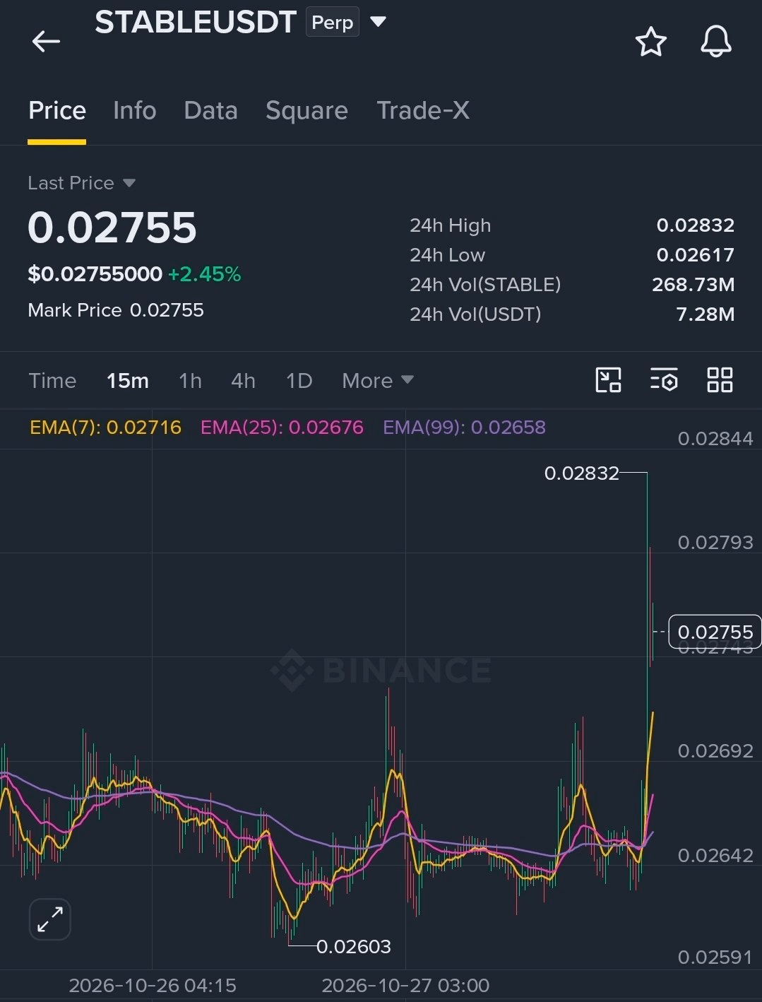This screenshot has height=1002, width=762.
Task: Switch to the Info tab
Action: pos(134,111)
